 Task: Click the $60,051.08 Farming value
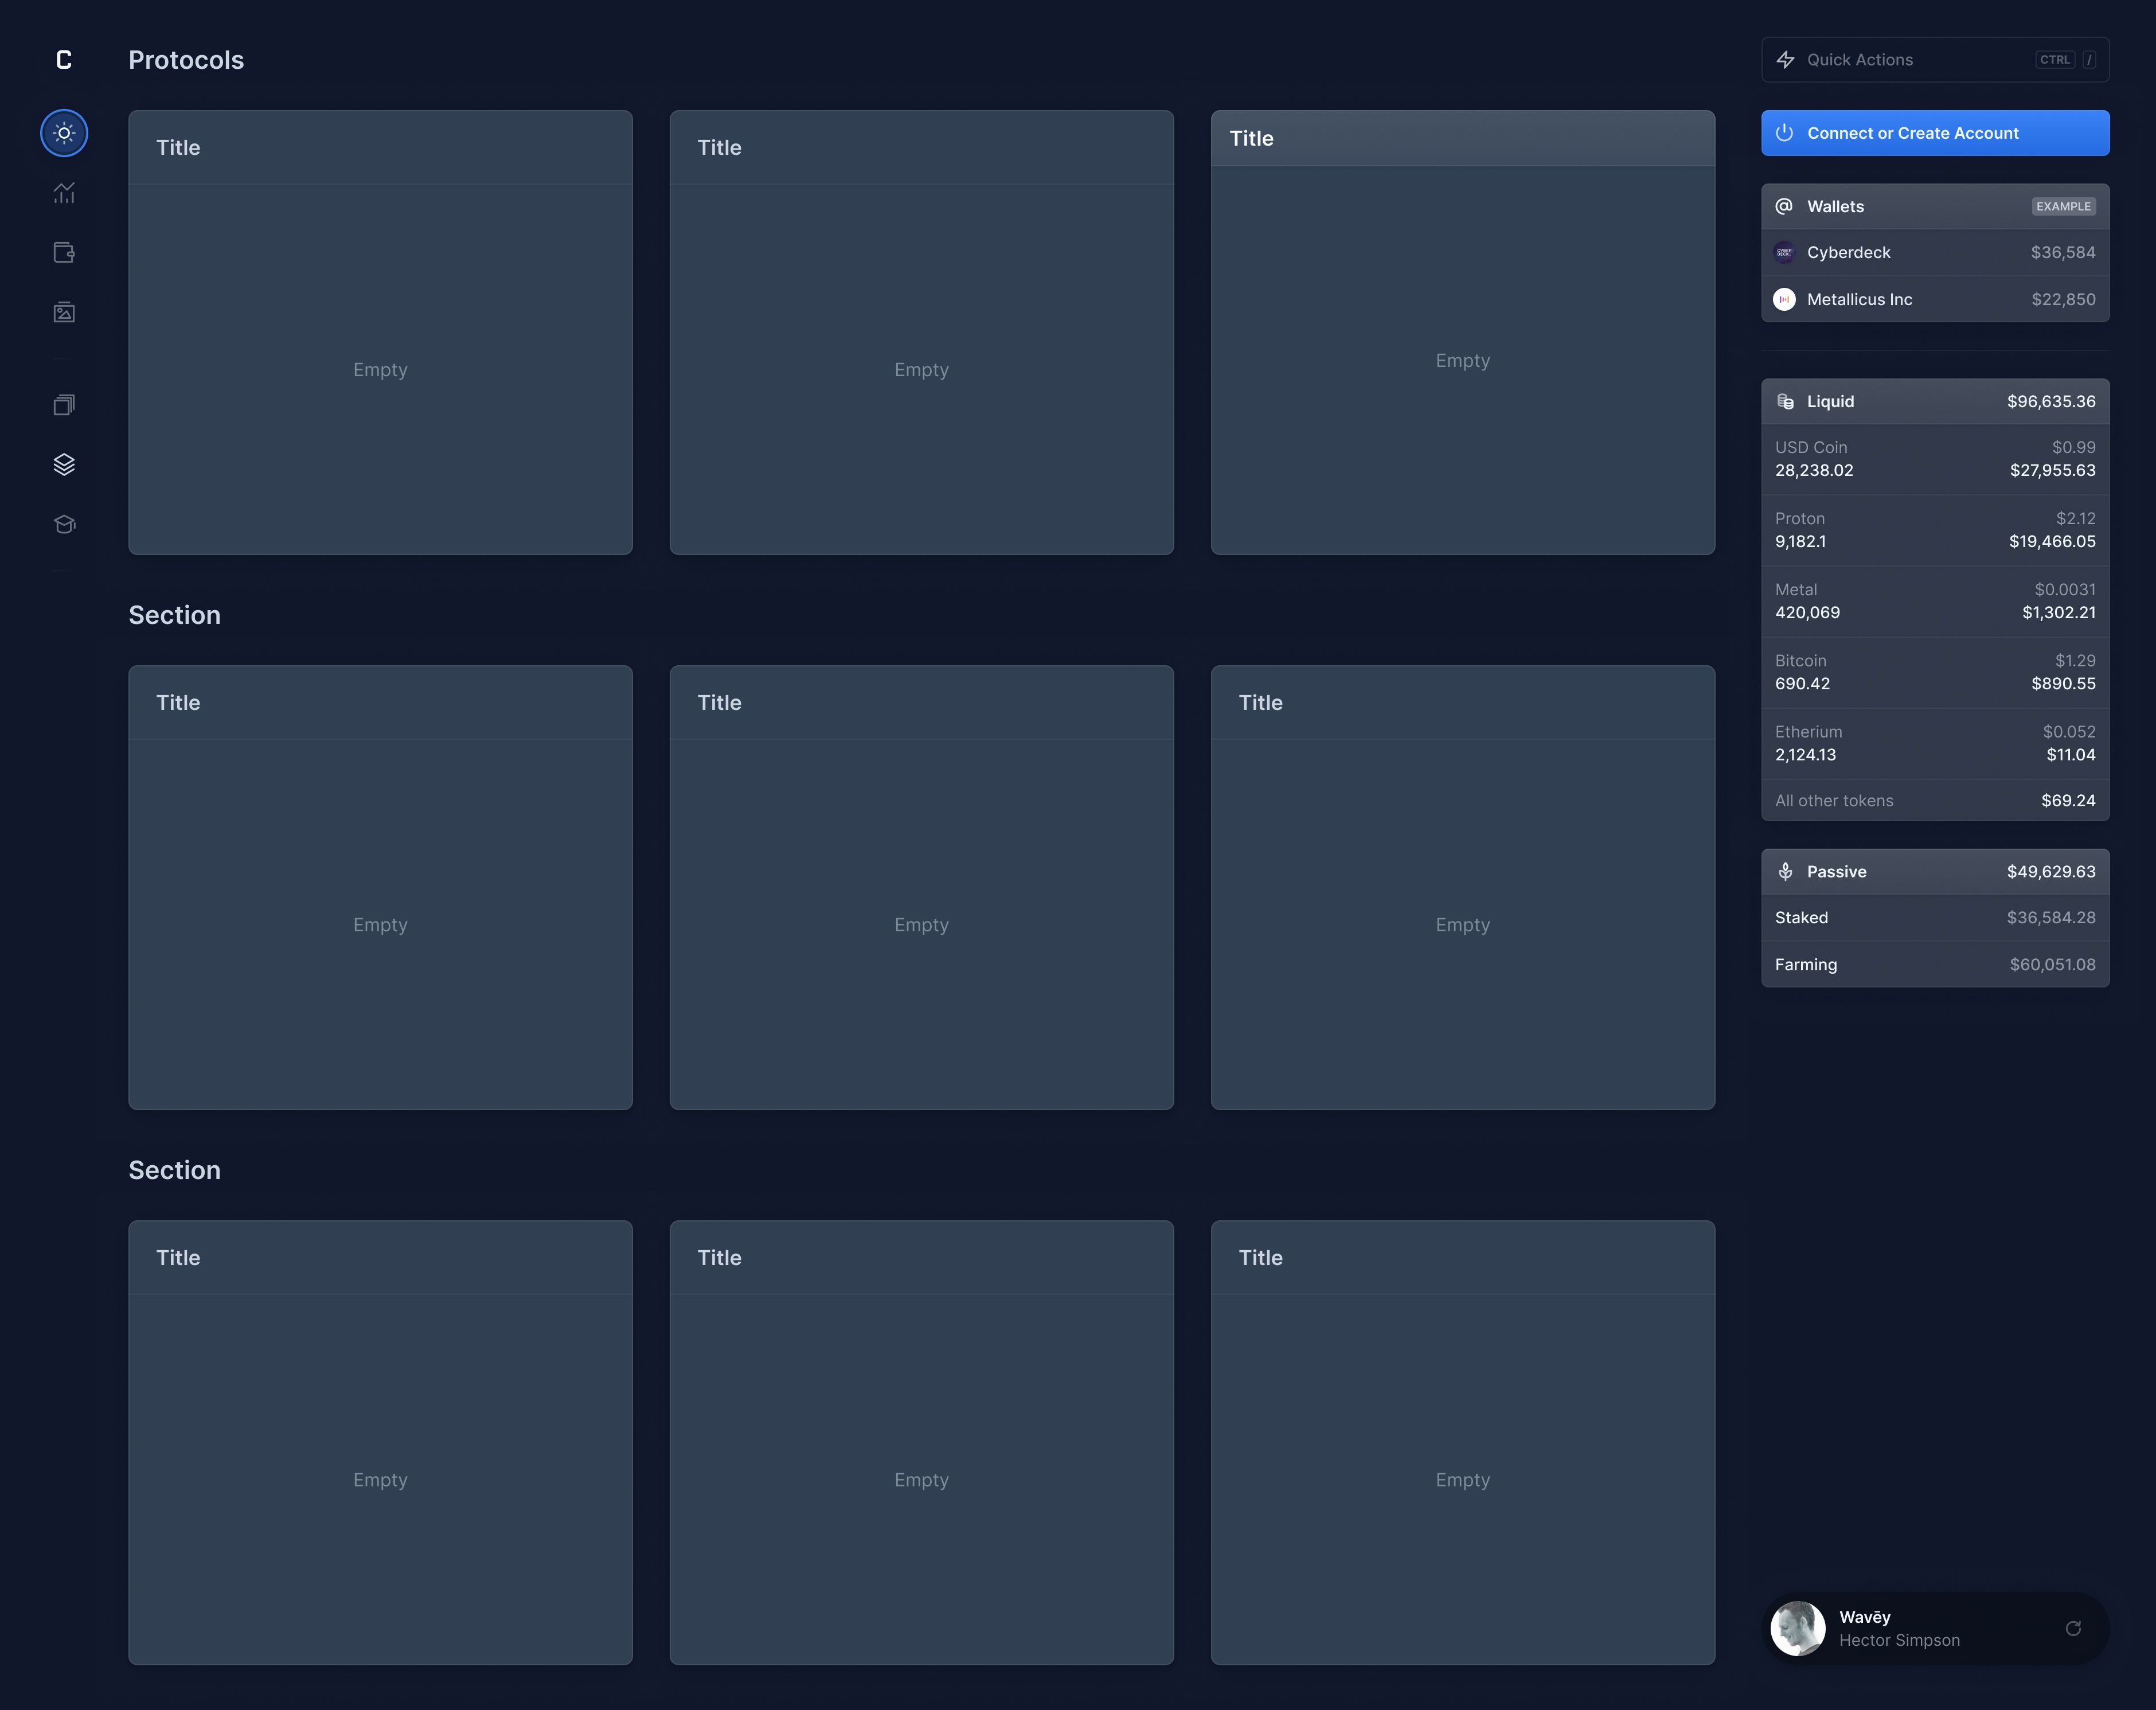coord(2053,965)
